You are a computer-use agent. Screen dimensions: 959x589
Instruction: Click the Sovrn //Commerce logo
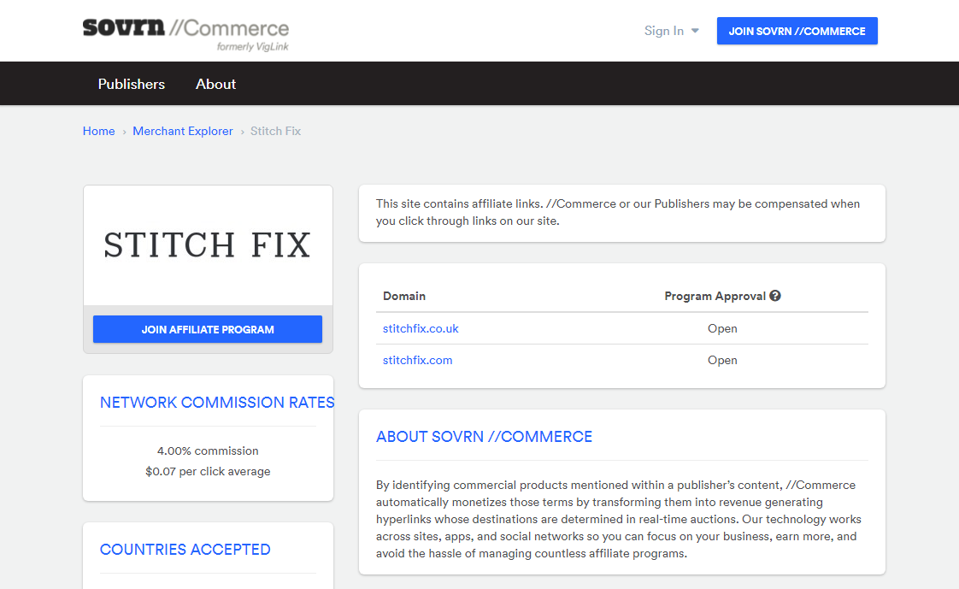point(185,34)
